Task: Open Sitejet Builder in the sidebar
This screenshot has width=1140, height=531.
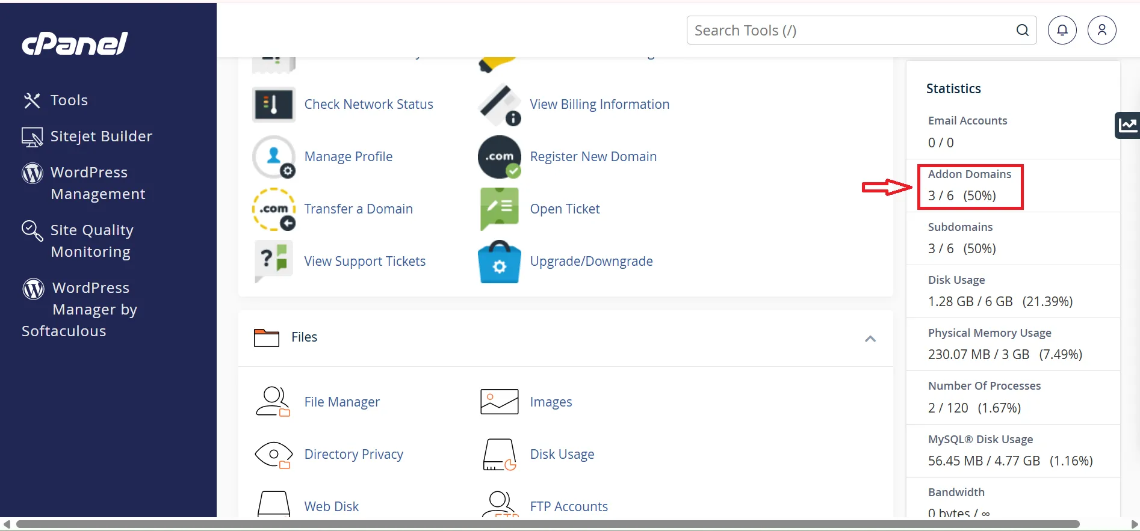Action: pyautogui.click(x=101, y=137)
